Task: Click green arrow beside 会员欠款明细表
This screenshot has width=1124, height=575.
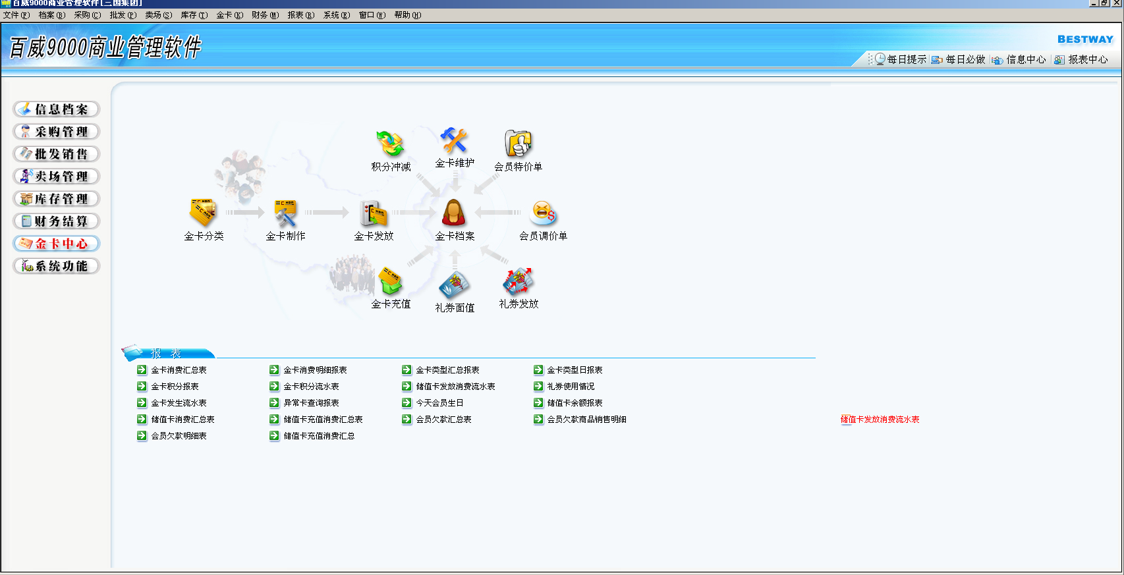Action: [x=142, y=435]
